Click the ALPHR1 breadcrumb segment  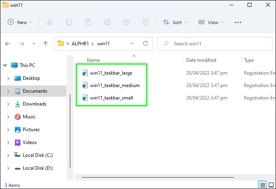pos(80,44)
